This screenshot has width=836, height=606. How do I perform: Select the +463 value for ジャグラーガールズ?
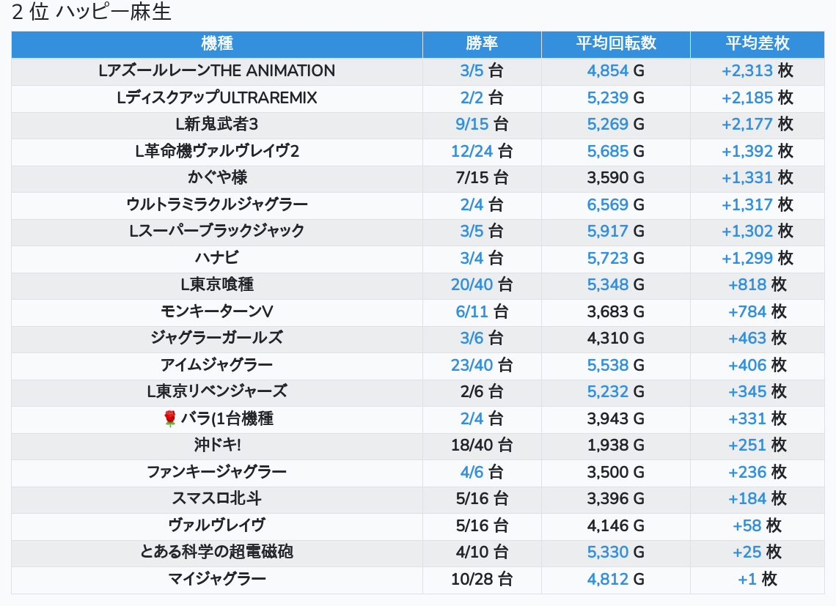[x=747, y=338]
